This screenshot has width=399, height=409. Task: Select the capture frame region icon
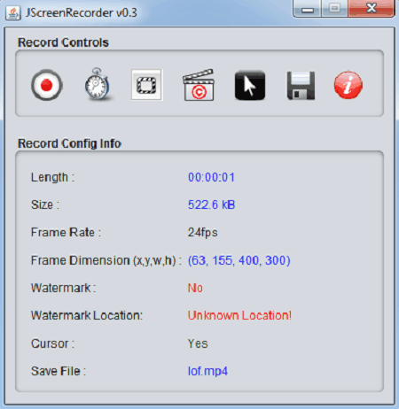click(x=147, y=85)
